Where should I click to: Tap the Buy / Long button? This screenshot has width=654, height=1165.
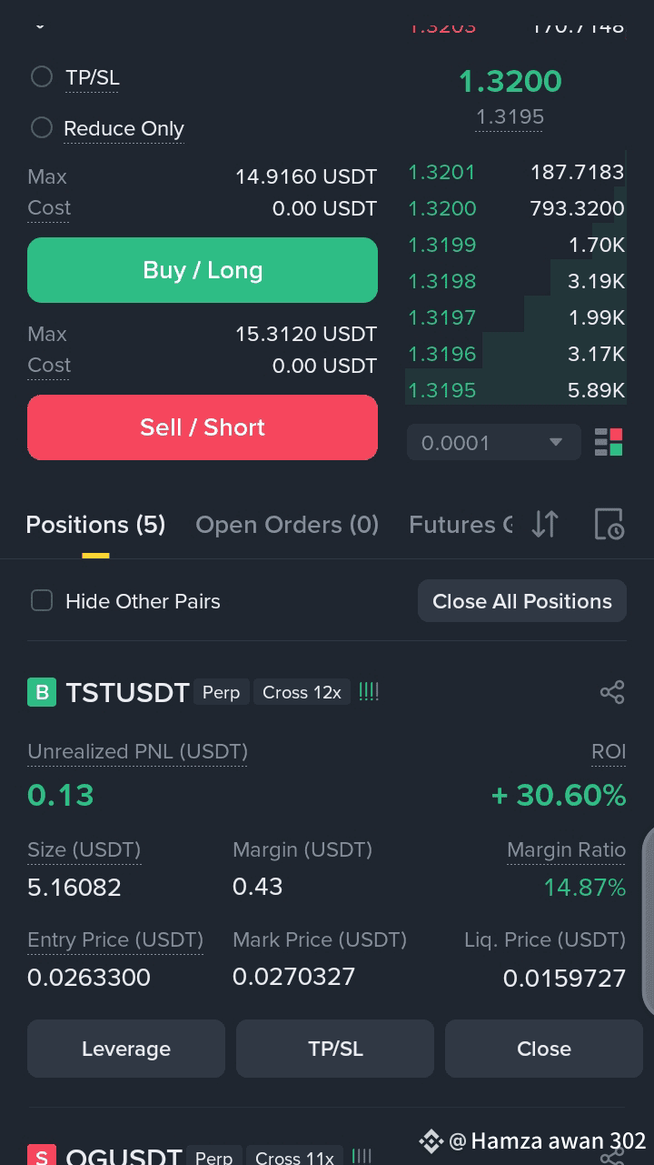[203, 270]
